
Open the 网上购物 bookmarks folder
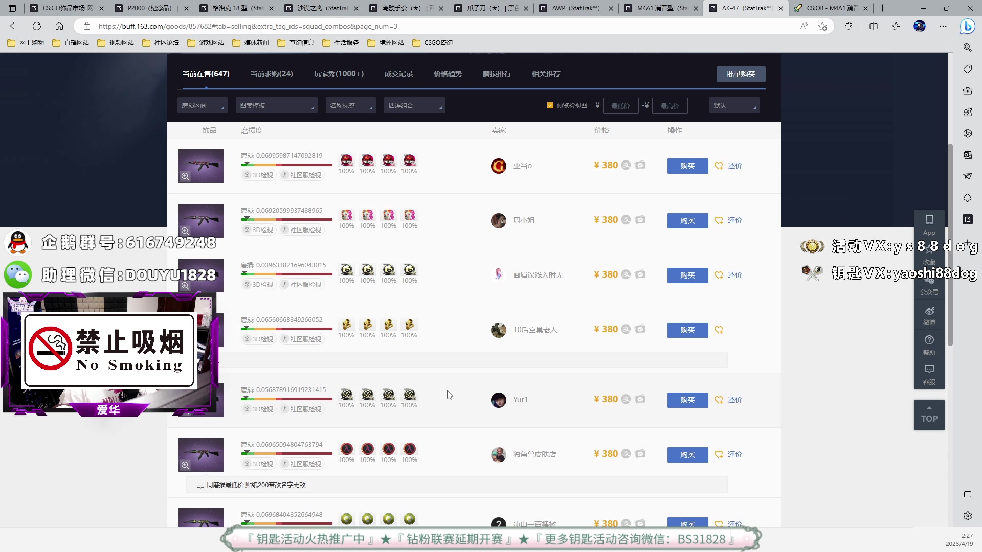26,43
